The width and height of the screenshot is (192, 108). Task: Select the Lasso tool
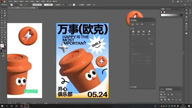(5, 13)
